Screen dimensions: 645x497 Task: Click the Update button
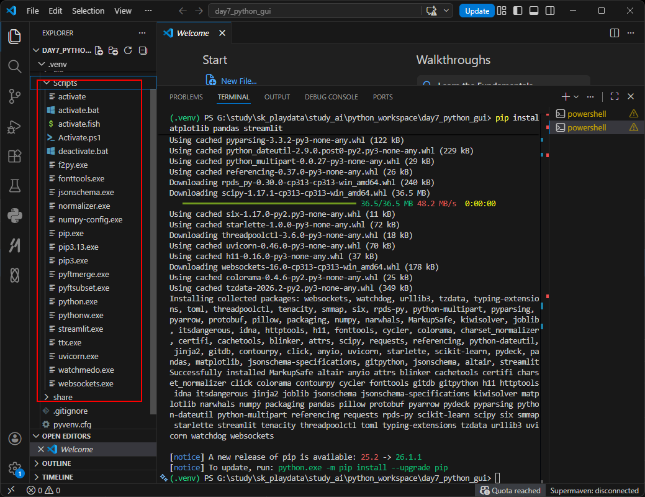pos(477,11)
